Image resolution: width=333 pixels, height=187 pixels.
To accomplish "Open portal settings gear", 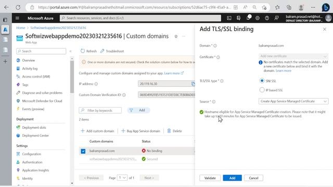I will pos(258,18).
